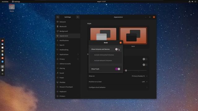Open Ubuntu Software from the dock

[2, 58]
